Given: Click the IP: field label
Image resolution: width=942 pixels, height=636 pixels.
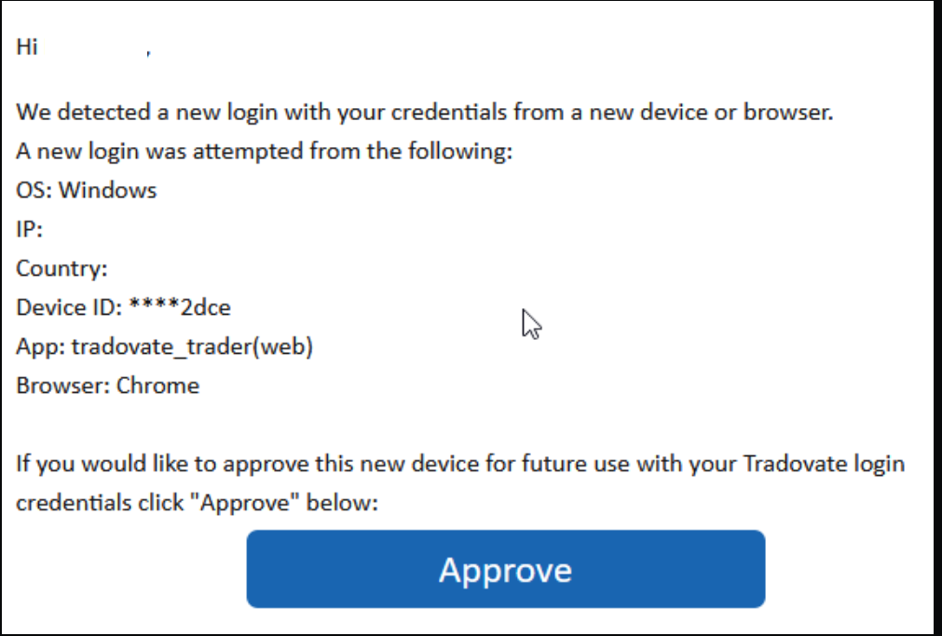Looking at the screenshot, I should (x=30, y=229).
